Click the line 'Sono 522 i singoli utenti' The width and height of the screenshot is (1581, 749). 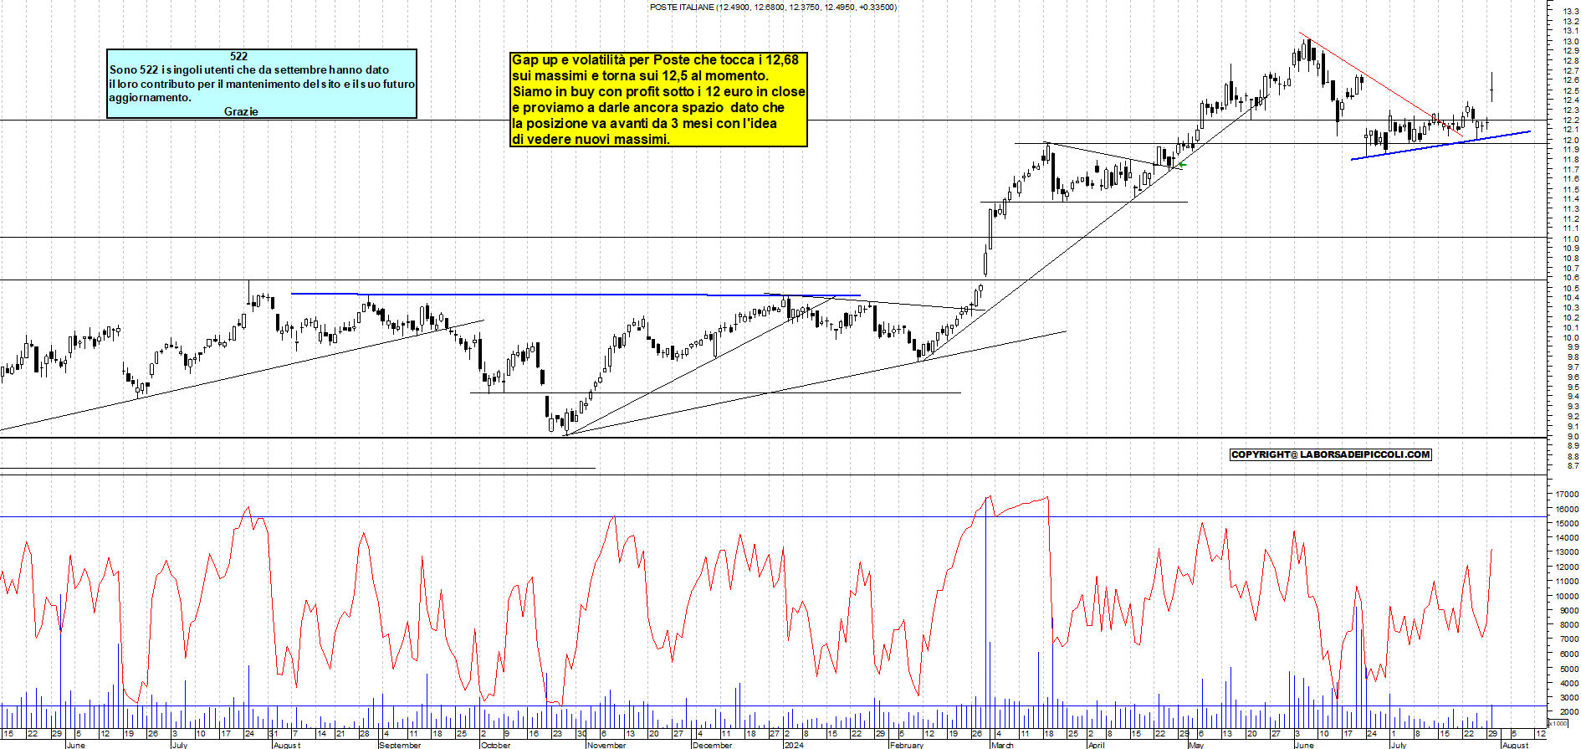click(x=249, y=70)
